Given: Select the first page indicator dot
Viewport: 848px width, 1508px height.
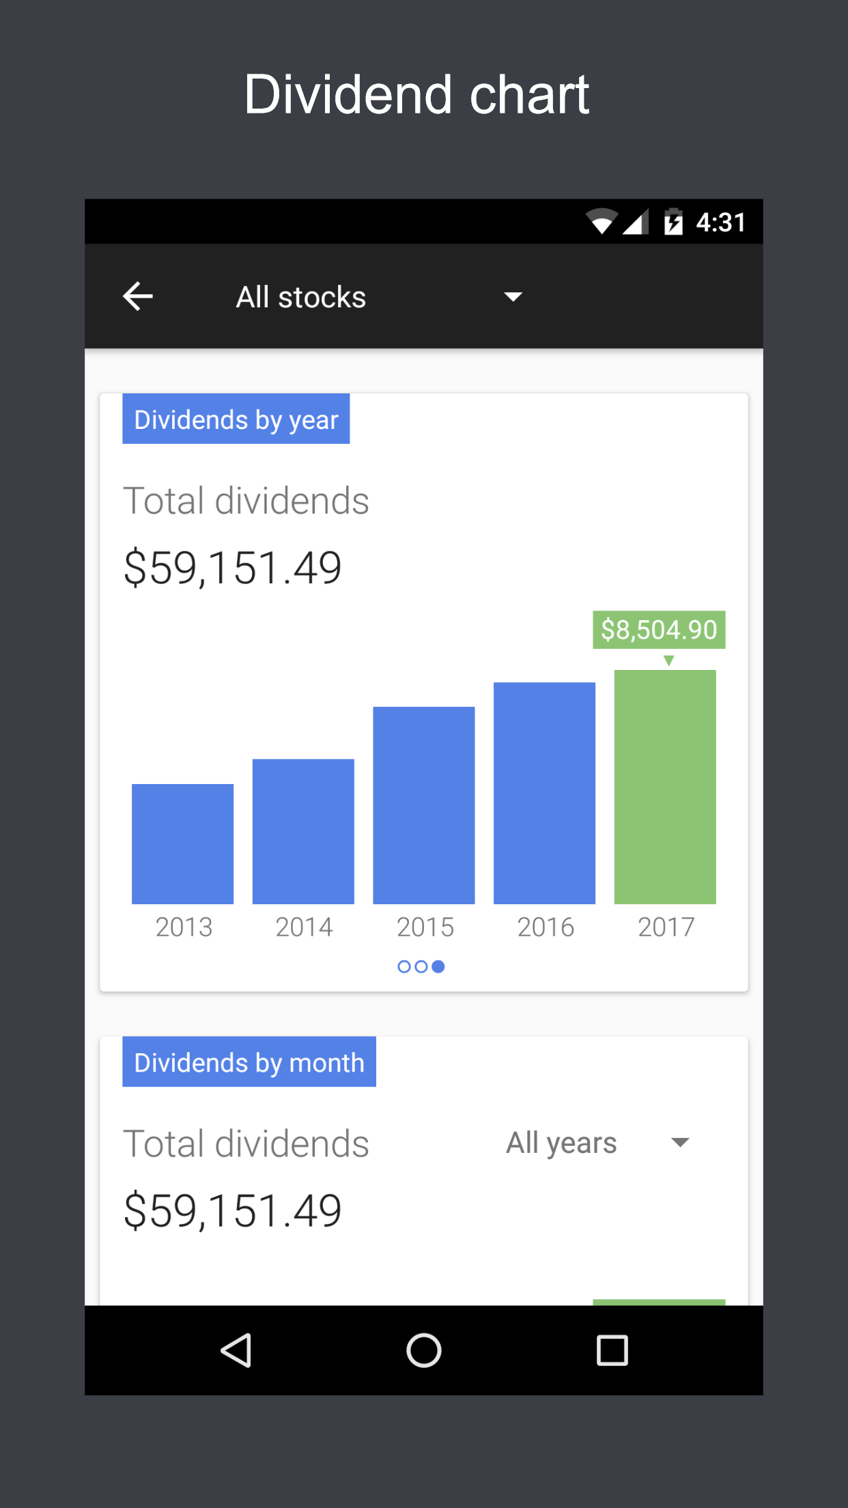Looking at the screenshot, I should [x=404, y=966].
